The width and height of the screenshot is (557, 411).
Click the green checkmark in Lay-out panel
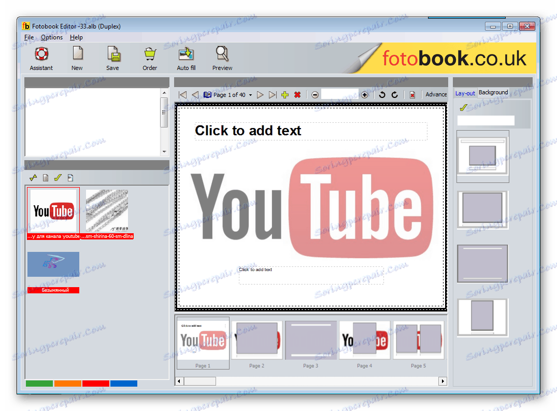coord(463,107)
